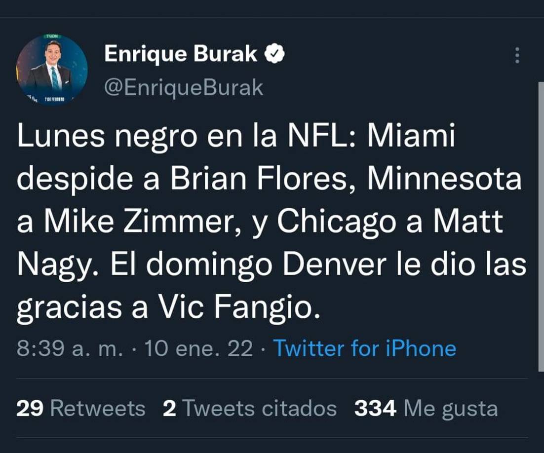Click the verified badge next to Enrique Burak

click(274, 54)
